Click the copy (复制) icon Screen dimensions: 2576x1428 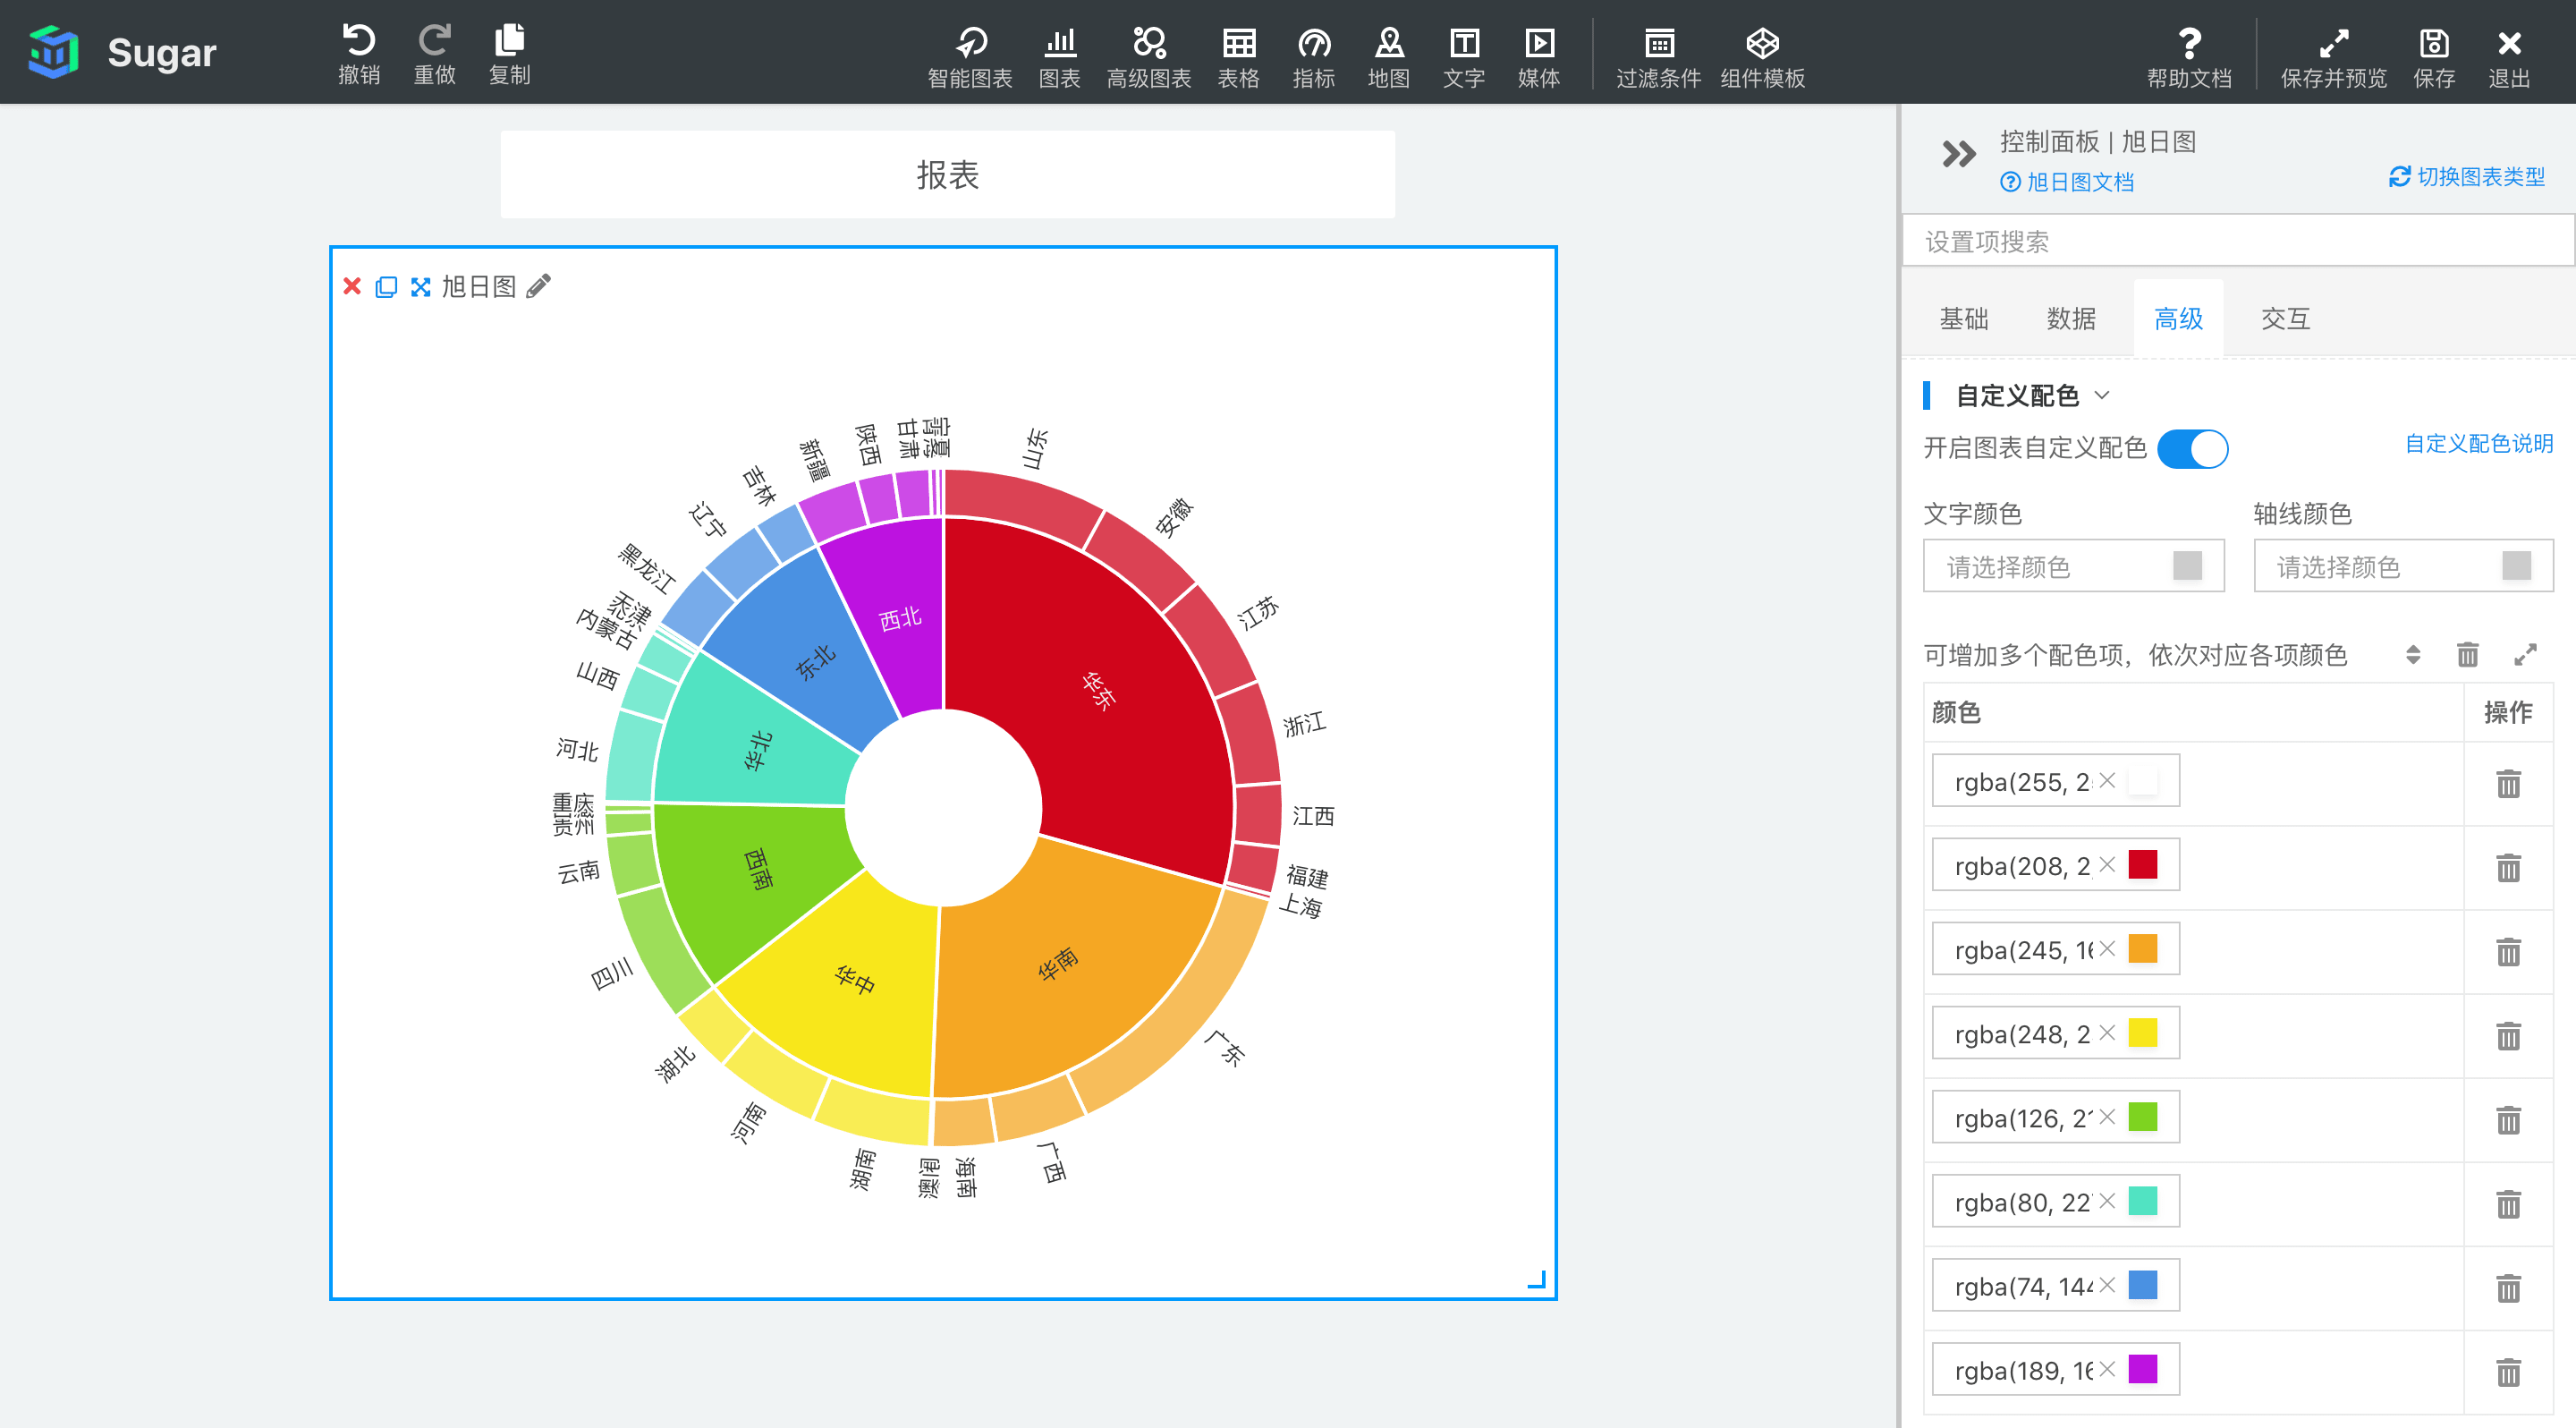point(509,52)
